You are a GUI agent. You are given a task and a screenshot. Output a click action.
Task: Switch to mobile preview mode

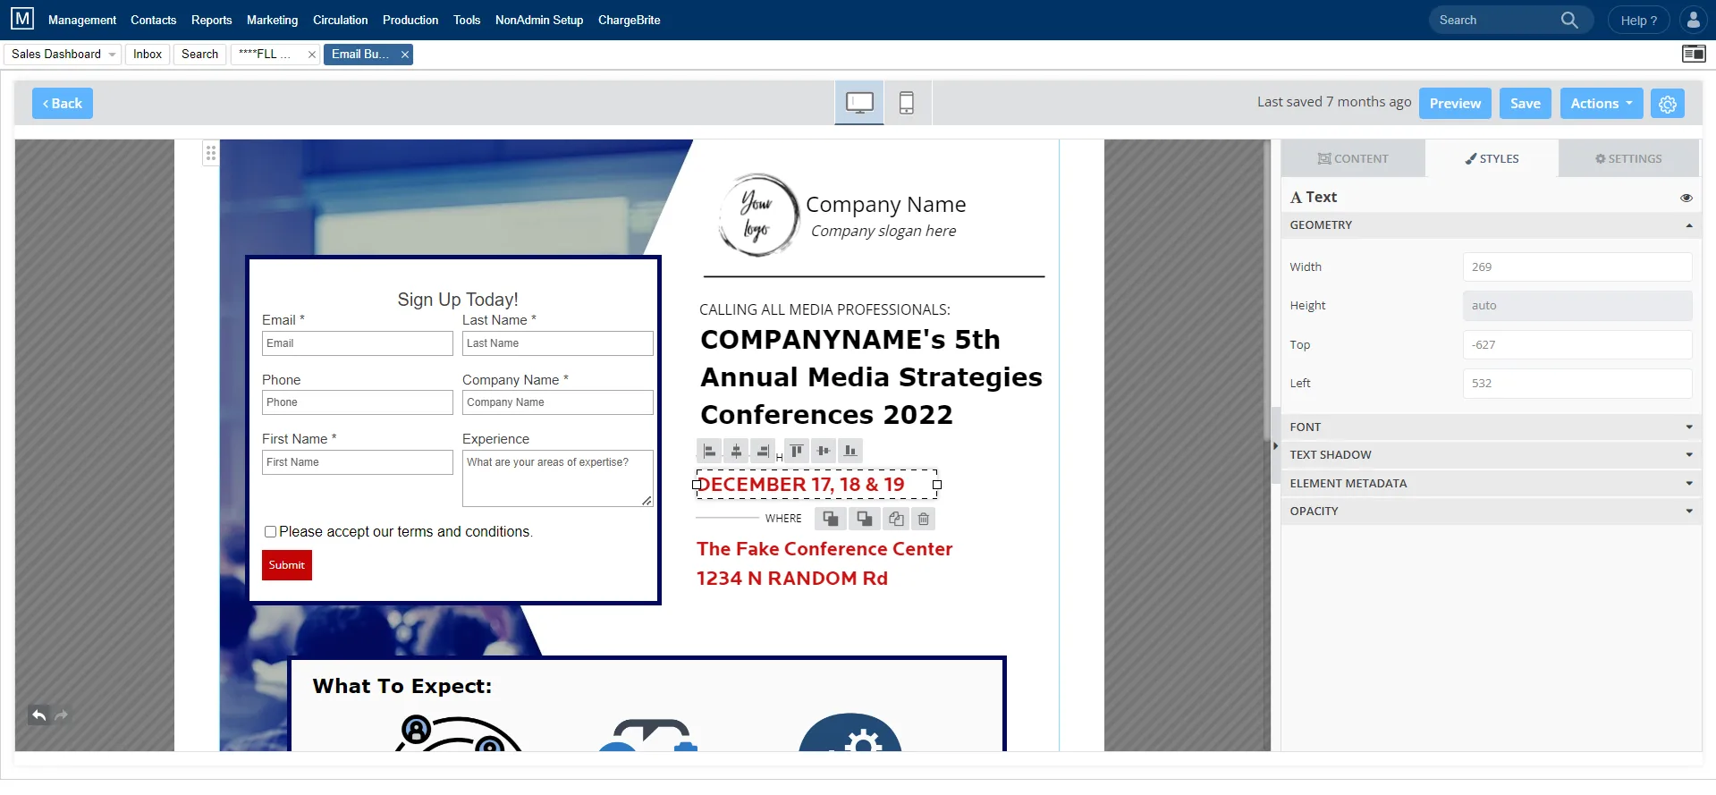click(x=907, y=103)
